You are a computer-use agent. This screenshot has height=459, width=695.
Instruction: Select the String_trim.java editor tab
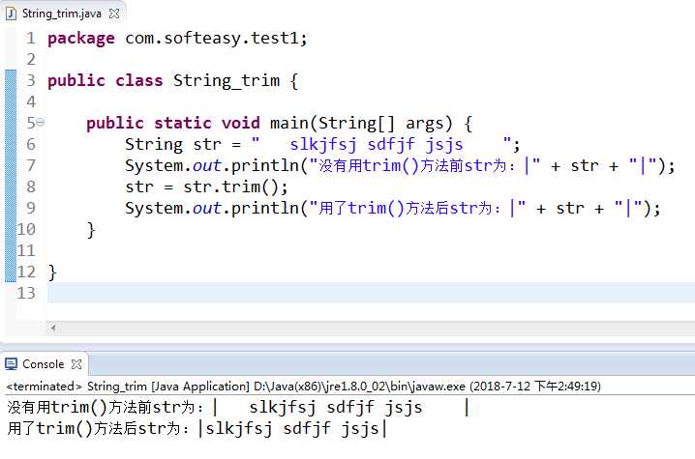click(x=62, y=14)
